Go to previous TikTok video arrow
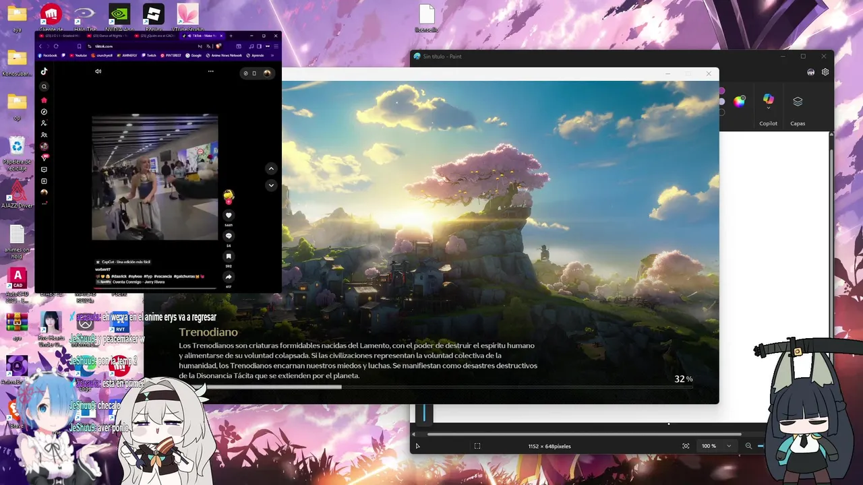 [x=271, y=168]
